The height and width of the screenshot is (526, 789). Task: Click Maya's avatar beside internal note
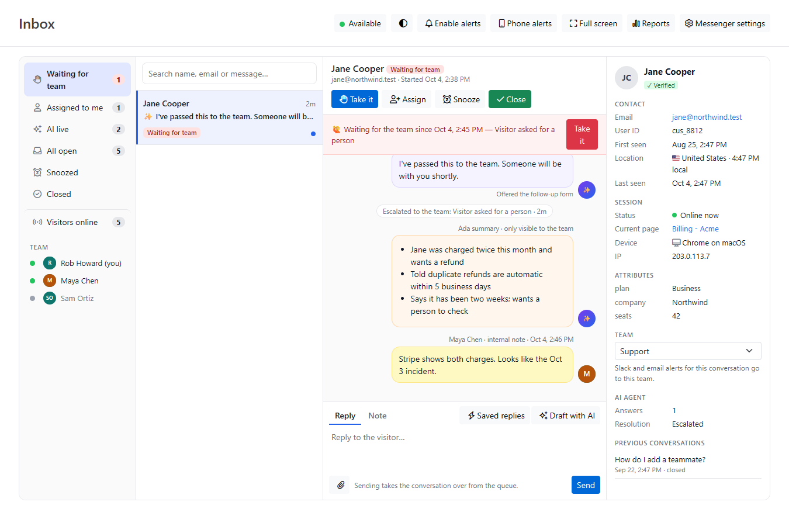click(x=587, y=374)
